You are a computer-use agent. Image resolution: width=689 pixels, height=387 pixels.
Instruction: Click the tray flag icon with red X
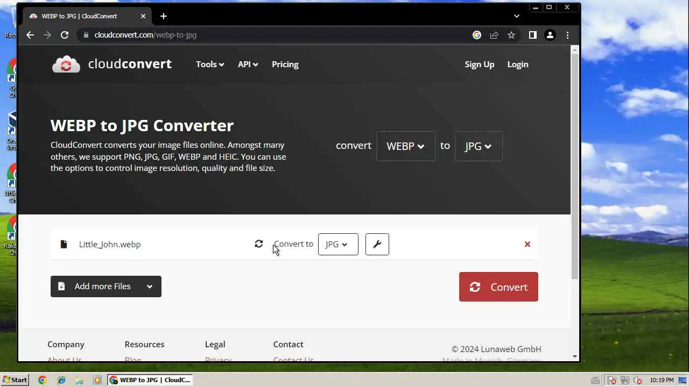coord(612,380)
